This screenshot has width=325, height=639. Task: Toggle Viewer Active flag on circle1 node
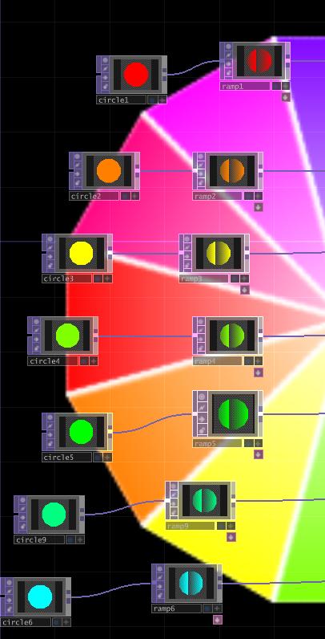105,61
